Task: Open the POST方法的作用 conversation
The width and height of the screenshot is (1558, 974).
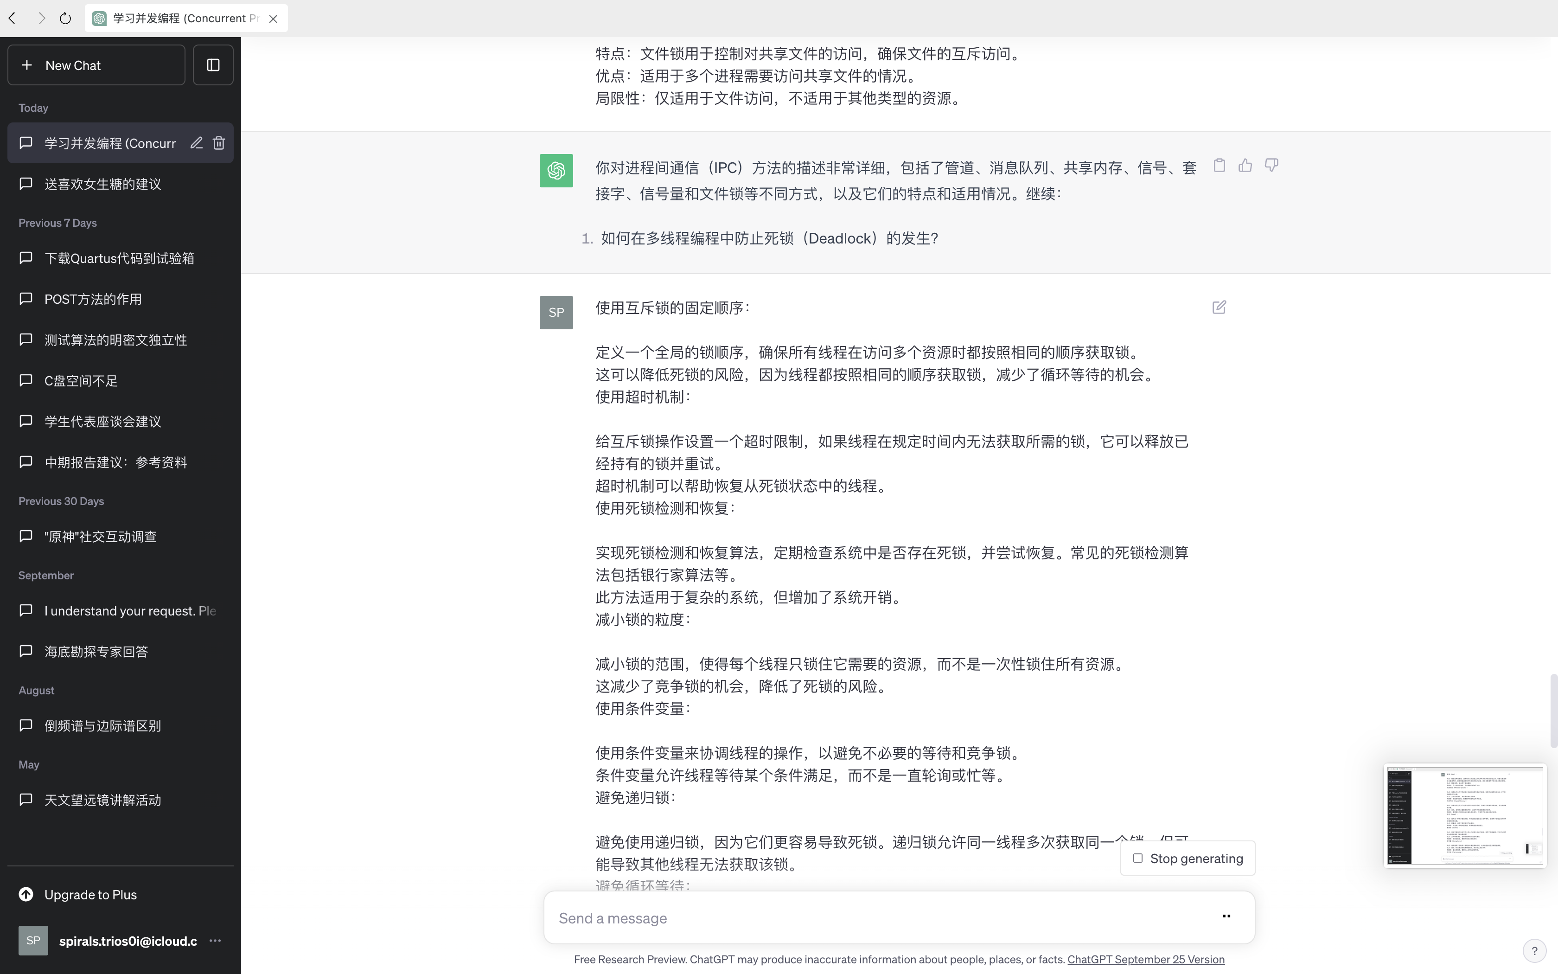Action: (93, 299)
